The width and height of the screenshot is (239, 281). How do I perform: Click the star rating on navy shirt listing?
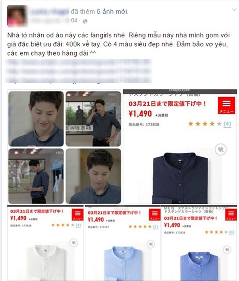205,124
